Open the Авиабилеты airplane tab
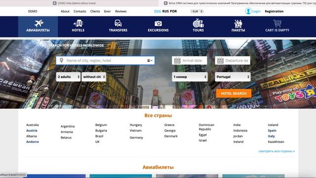Screen dimensions: 316x178 [x=38, y=26]
